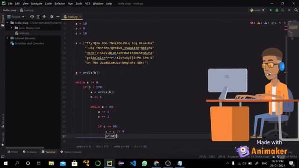
Task: Close the main.py editor tab
Action: (x=80, y=17)
